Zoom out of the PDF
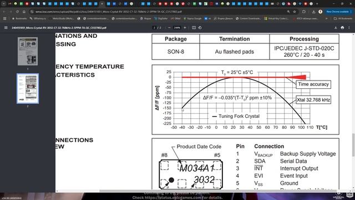The width and height of the screenshot is (355, 200). [x=169, y=28]
